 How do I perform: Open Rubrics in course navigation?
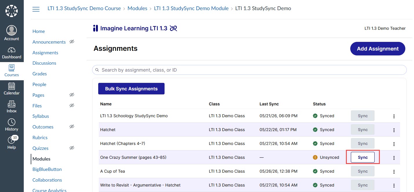point(40,137)
